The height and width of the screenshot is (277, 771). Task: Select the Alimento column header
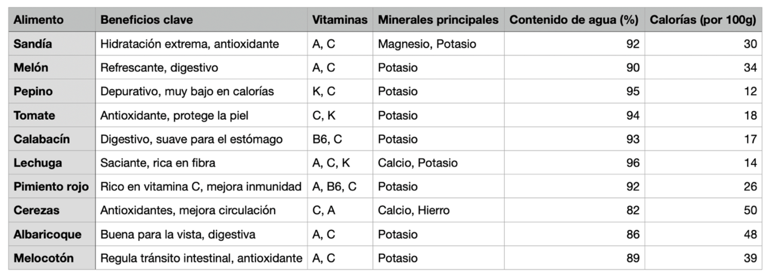tap(52, 20)
